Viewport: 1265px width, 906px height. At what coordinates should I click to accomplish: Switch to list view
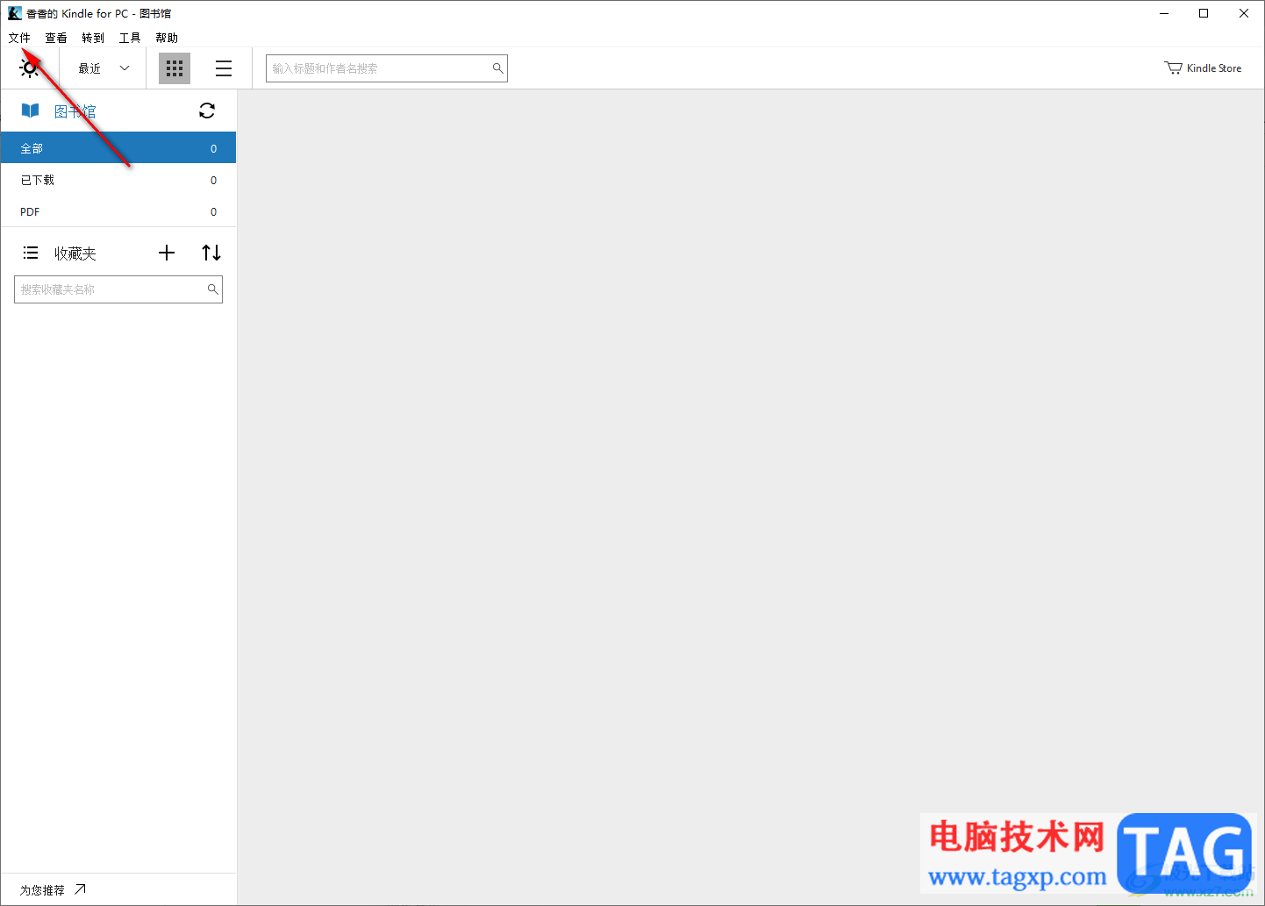[x=224, y=68]
